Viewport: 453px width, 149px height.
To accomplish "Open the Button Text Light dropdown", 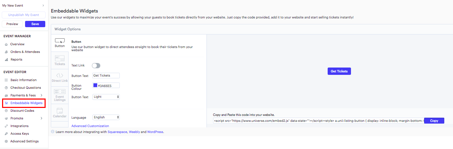I will [x=106, y=97].
